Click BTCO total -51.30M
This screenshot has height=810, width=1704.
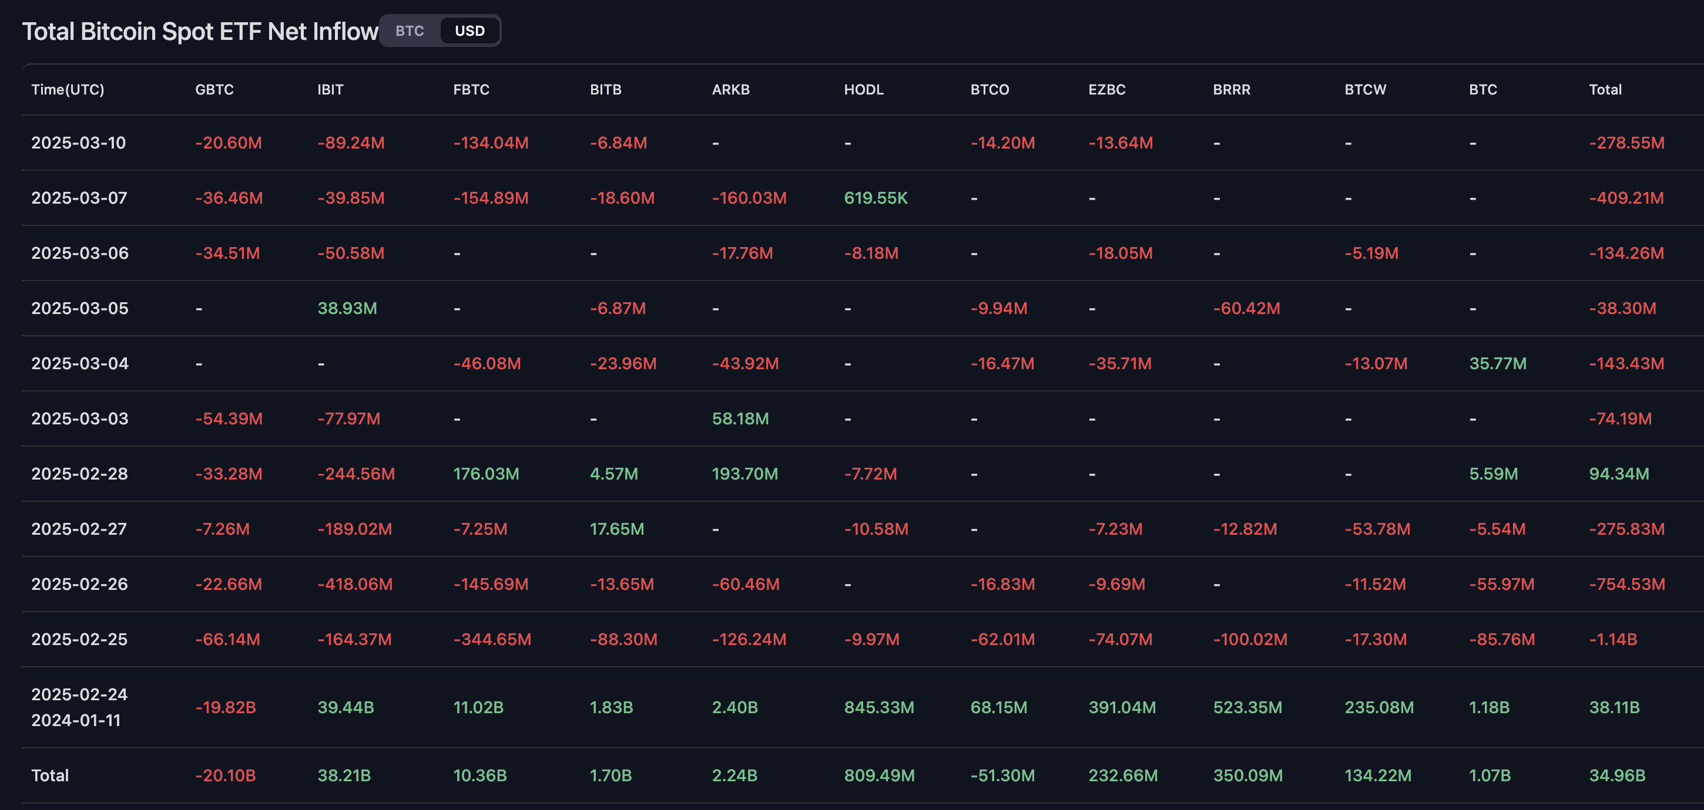pyautogui.click(x=1003, y=775)
